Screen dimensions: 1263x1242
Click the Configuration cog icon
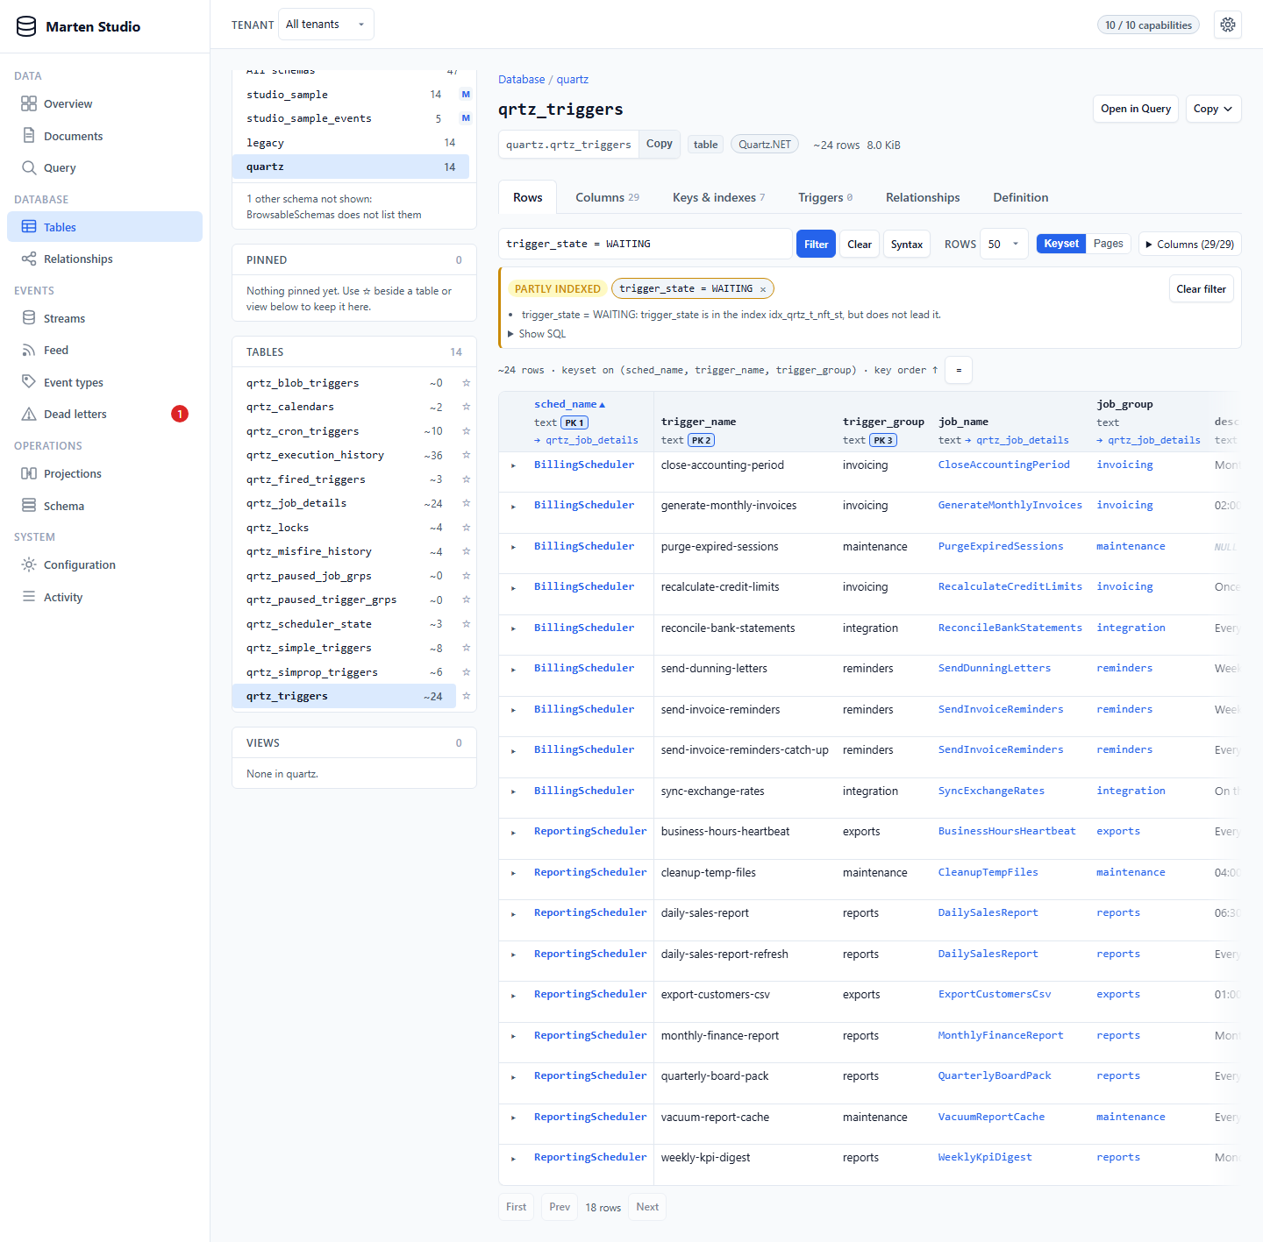(x=29, y=564)
